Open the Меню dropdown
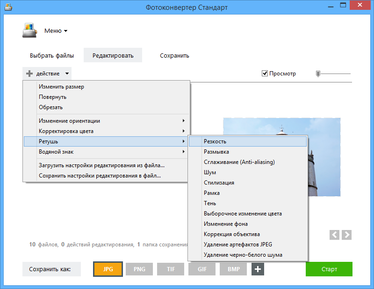Viewport: 374px width, 289px height. [x=56, y=31]
